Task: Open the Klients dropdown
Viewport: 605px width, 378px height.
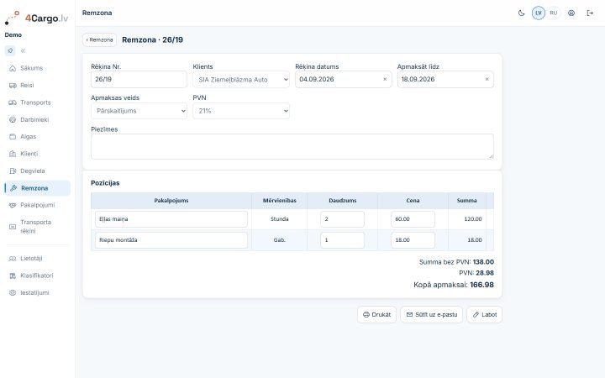Action: [241, 80]
